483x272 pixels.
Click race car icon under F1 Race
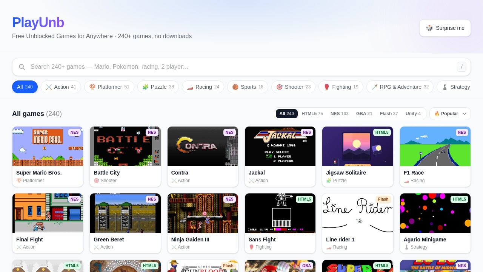(x=406, y=181)
